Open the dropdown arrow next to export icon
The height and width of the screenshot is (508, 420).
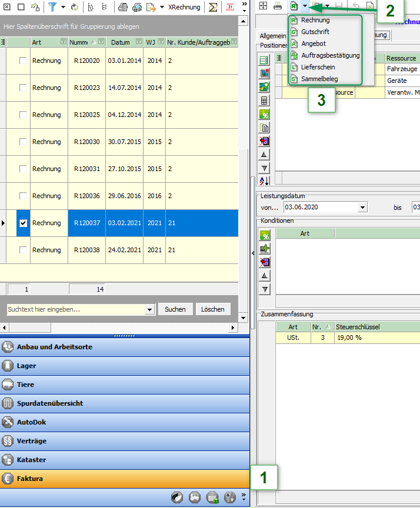[162, 7]
